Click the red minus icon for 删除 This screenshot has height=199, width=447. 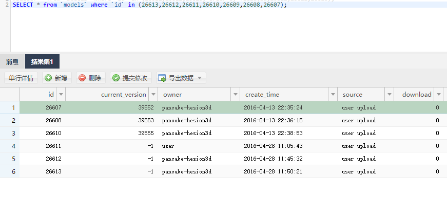tap(82, 78)
